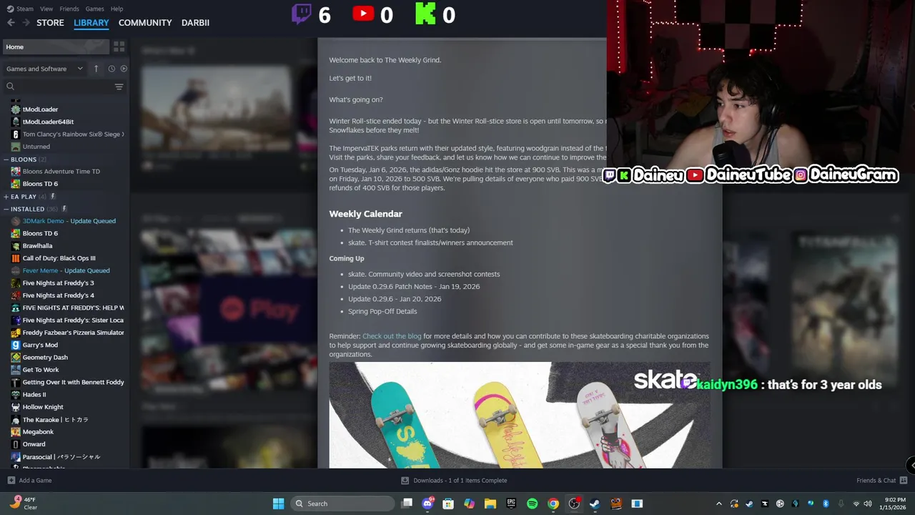Open the Games menu
This screenshot has width=915, height=515.
pos(94,9)
